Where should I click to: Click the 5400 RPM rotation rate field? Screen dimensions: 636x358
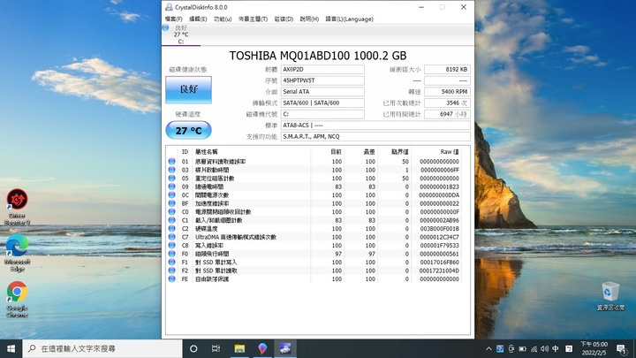click(447, 92)
